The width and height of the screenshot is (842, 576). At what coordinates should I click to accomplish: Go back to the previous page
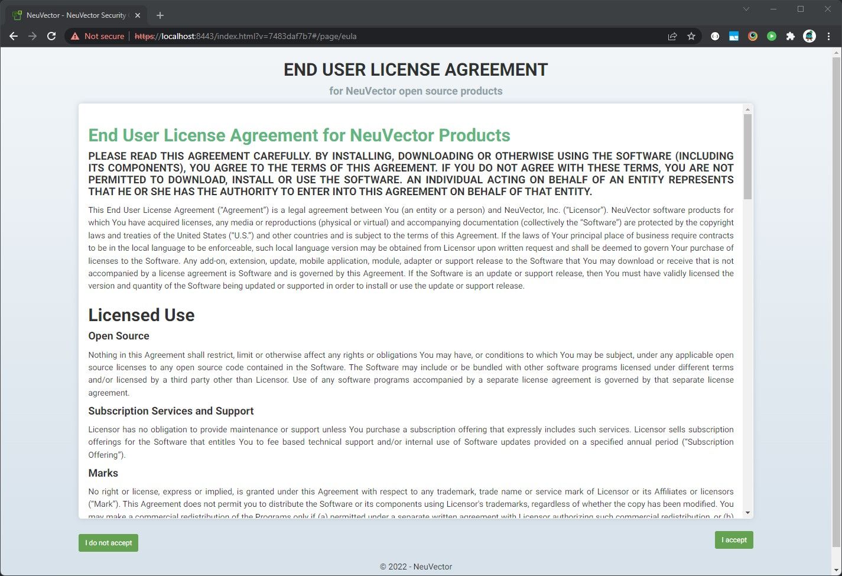point(14,36)
